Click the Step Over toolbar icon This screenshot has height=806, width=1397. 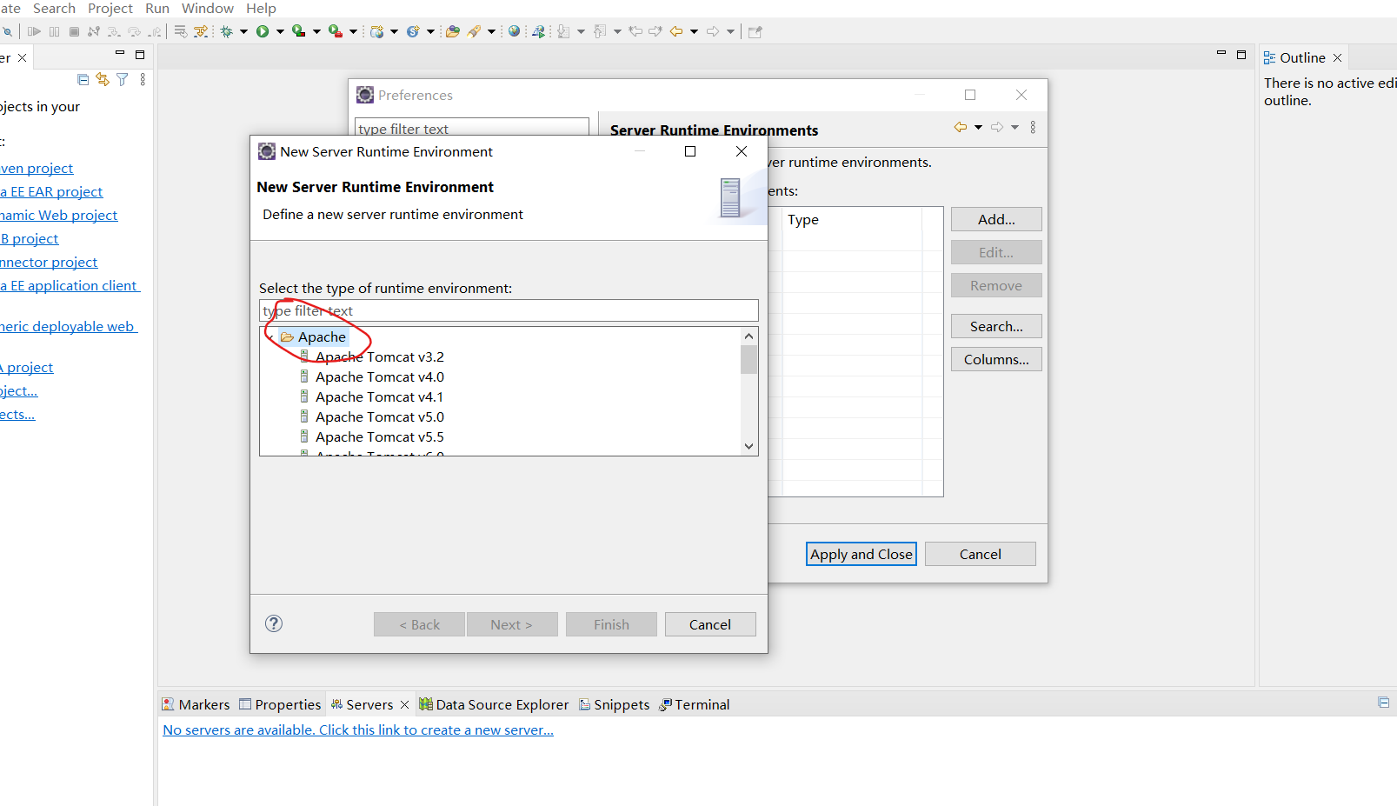coord(134,31)
